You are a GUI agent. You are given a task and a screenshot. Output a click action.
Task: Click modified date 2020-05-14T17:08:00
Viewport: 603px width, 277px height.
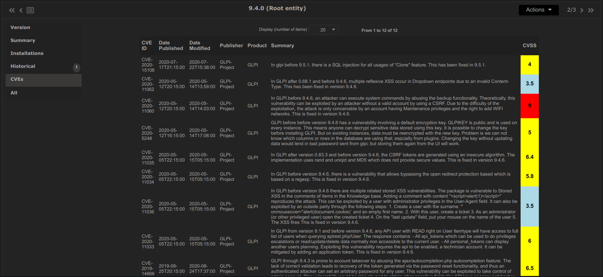coord(202,133)
